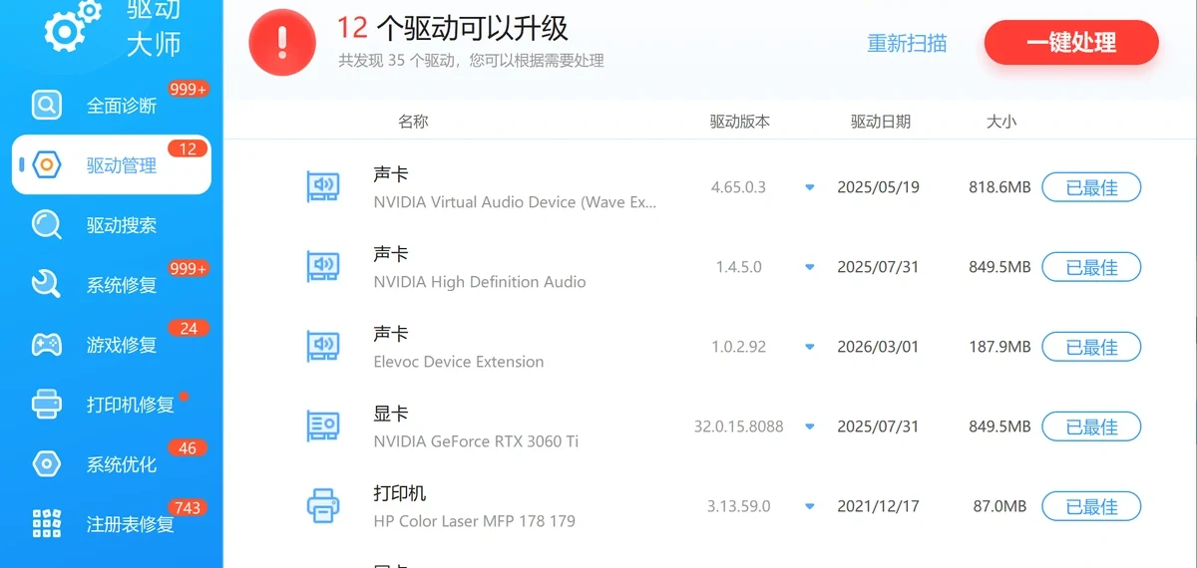1197x568 pixels.
Task: Click the 大小 column header
Action: click(1001, 122)
